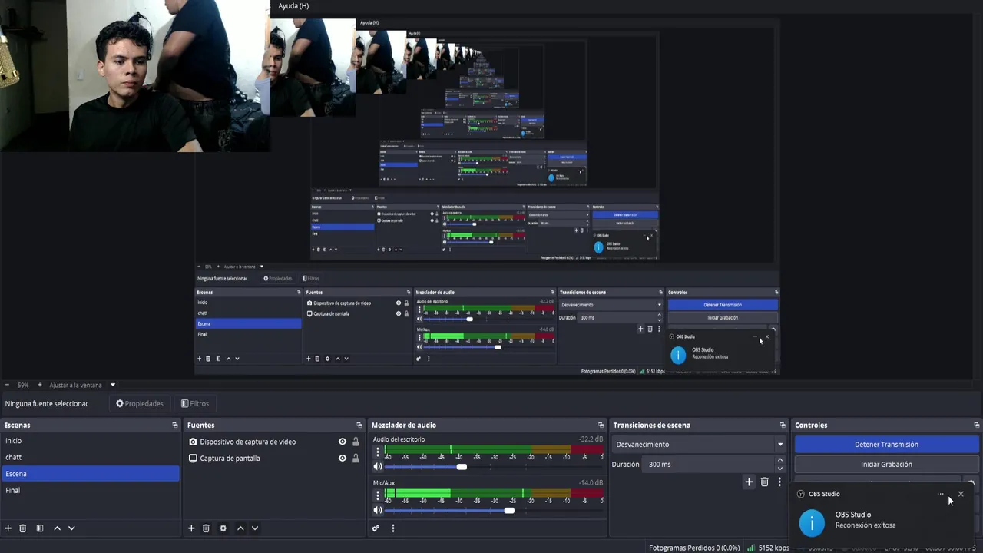This screenshot has height=553, width=983.
Task: Click Iniciar Grabación button
Action: pos(886,464)
